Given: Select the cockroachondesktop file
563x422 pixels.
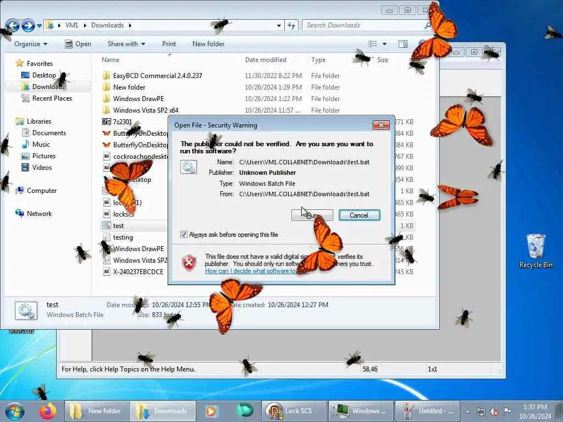Looking at the screenshot, I should pos(140,157).
